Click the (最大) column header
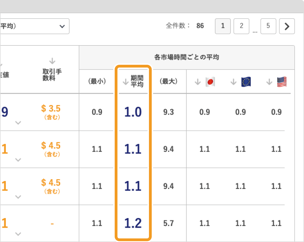 [x=169, y=82]
